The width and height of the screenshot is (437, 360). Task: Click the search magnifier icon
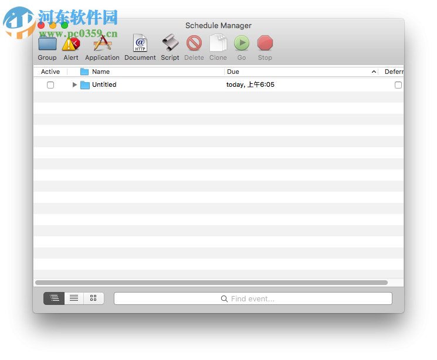[x=224, y=298]
